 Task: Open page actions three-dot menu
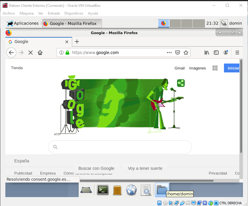coord(169,53)
